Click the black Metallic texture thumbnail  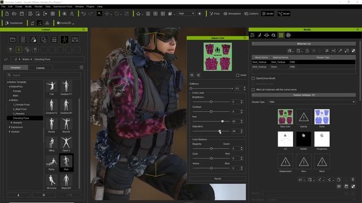point(304,139)
